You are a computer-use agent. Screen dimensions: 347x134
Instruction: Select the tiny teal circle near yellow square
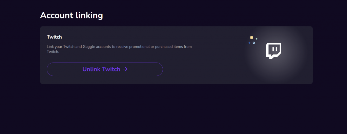257,39
